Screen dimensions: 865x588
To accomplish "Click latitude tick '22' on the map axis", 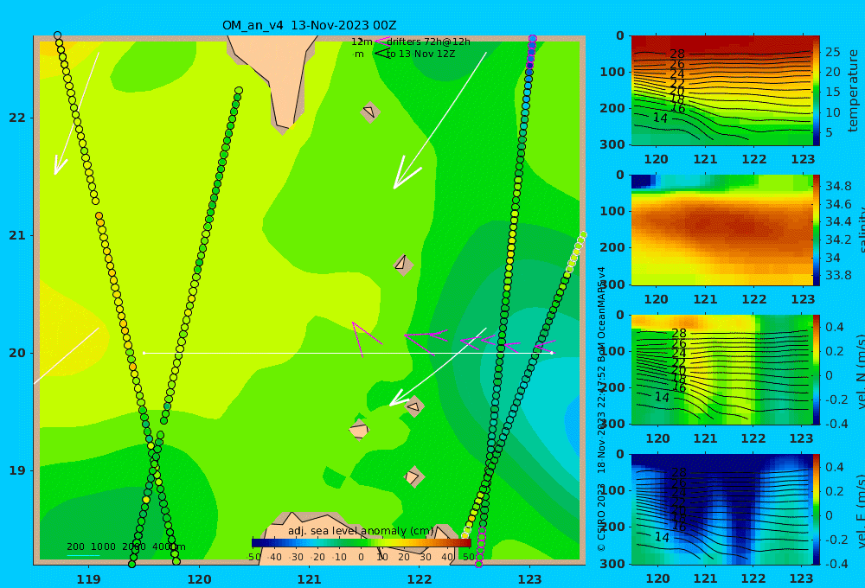I will pyautogui.click(x=17, y=118).
